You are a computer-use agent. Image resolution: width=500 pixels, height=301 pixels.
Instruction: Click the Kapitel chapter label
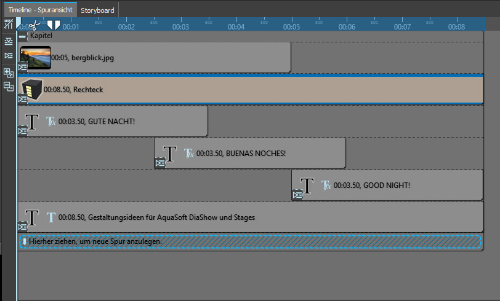pos(41,36)
